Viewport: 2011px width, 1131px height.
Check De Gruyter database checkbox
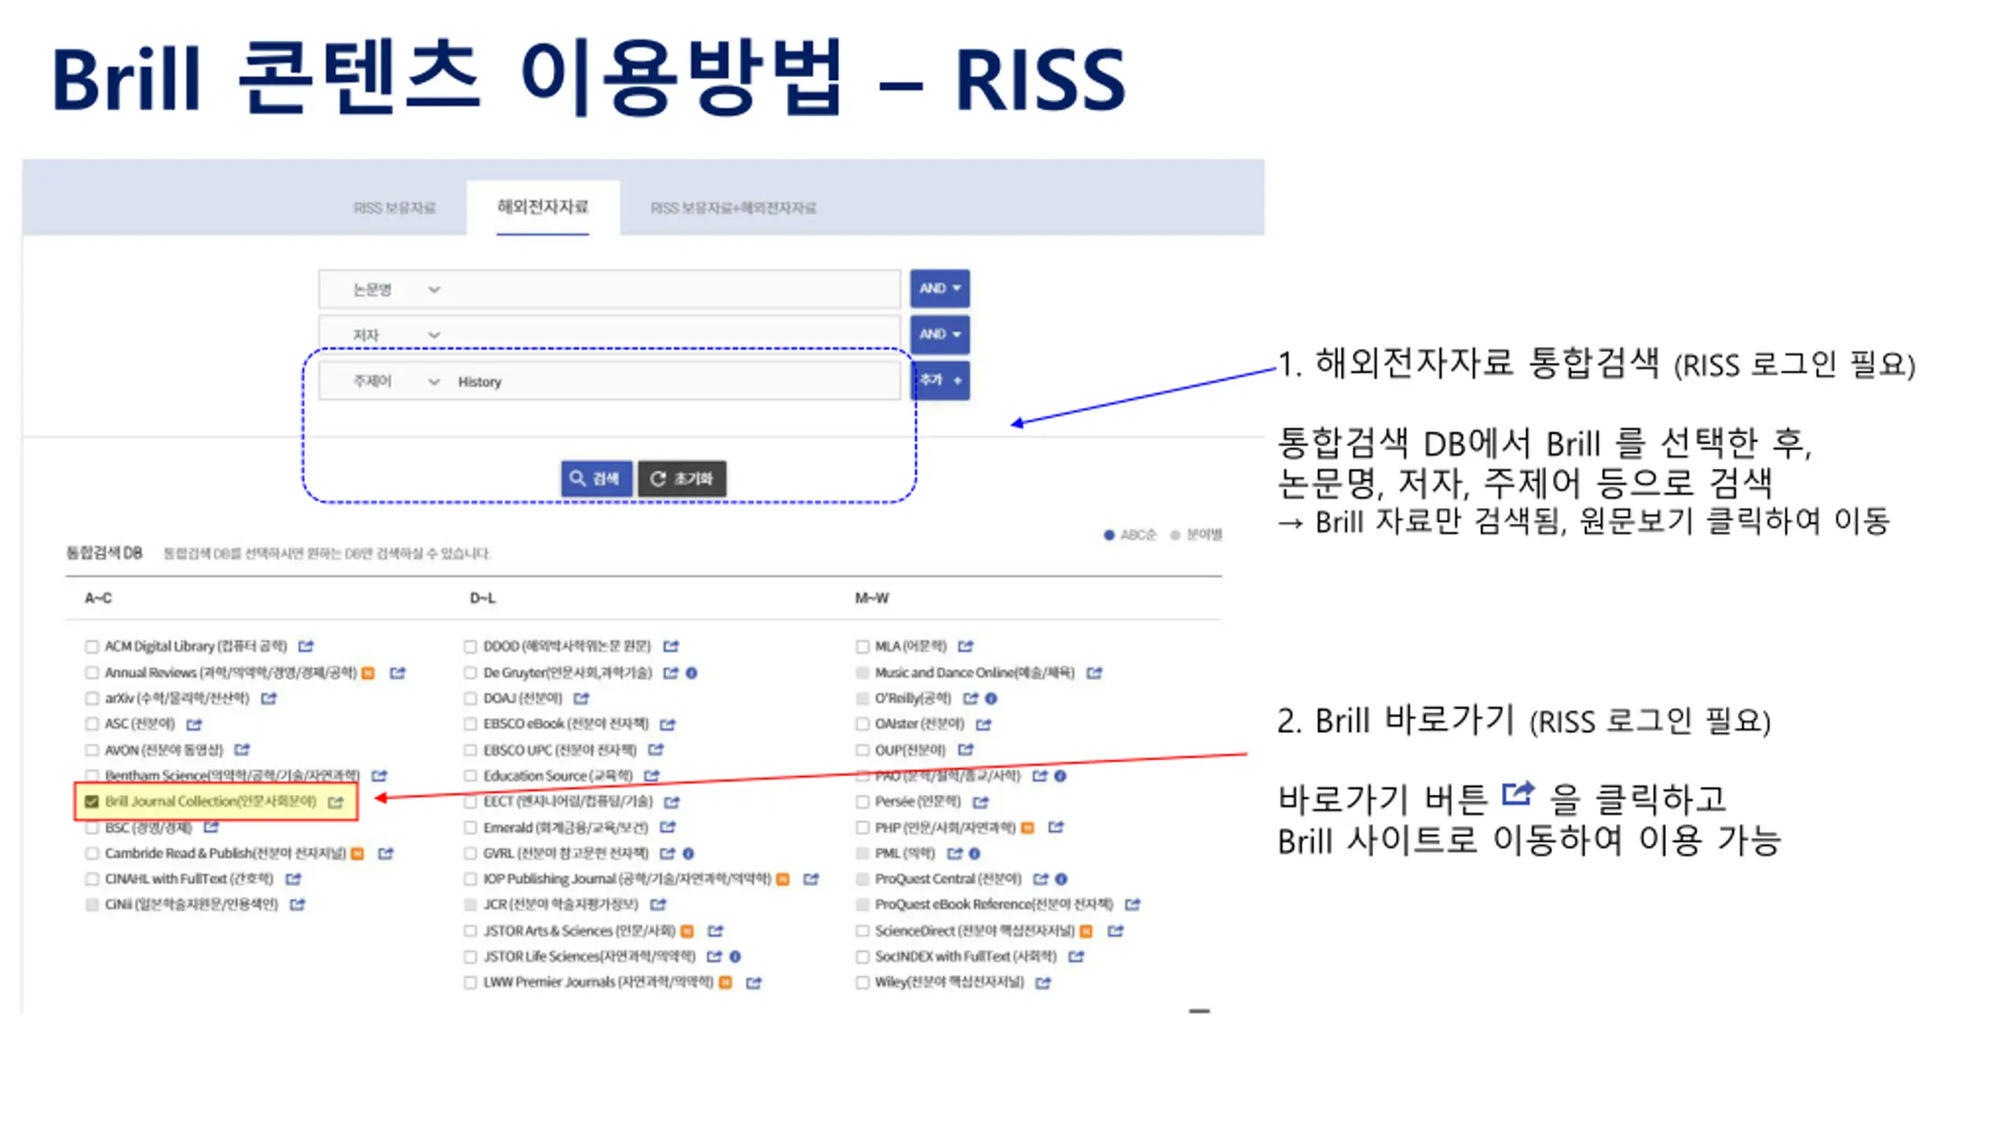[471, 673]
